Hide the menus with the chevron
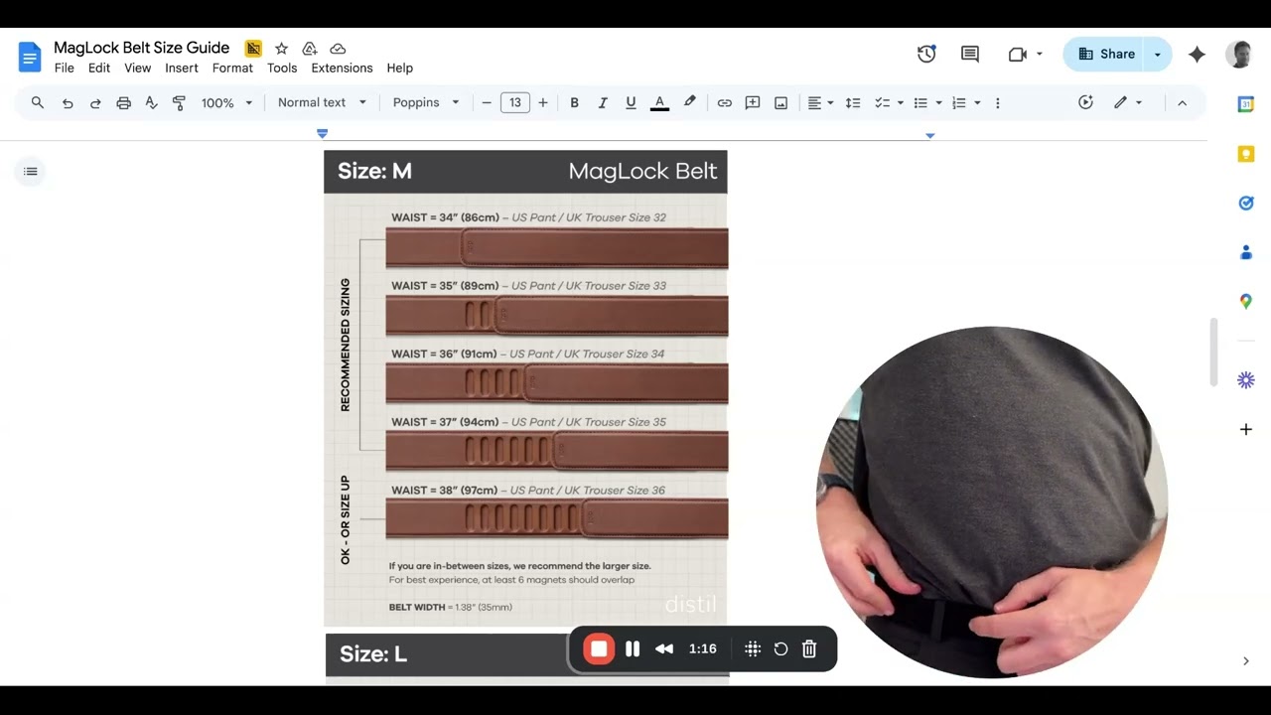Screen dimensions: 1271x715 pos(1182,103)
